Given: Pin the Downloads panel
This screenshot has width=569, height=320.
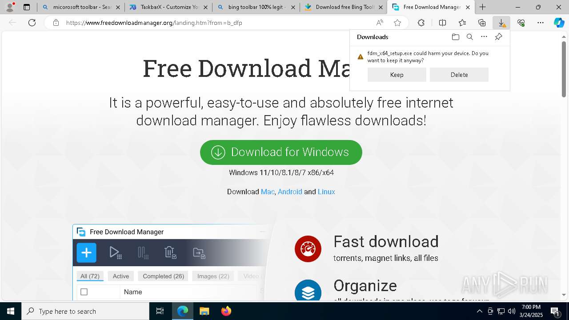Looking at the screenshot, I should pos(498,37).
